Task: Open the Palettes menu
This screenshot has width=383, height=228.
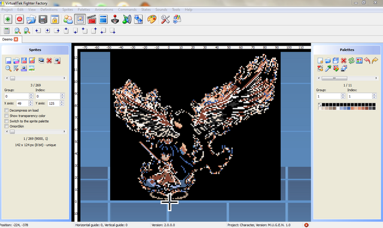Action: click(x=84, y=10)
